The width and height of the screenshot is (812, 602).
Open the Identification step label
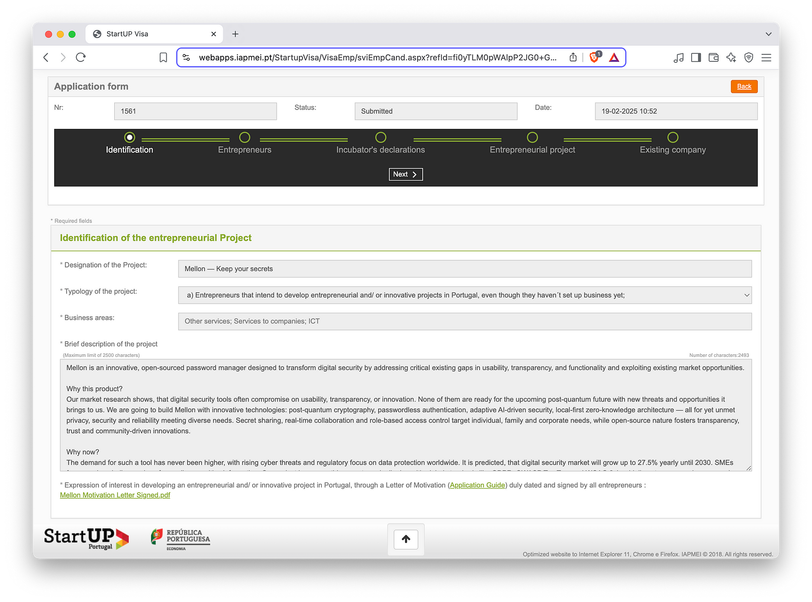point(129,150)
